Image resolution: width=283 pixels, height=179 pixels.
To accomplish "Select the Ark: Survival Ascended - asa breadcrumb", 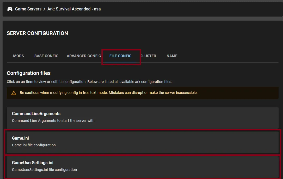I will click(x=74, y=9).
